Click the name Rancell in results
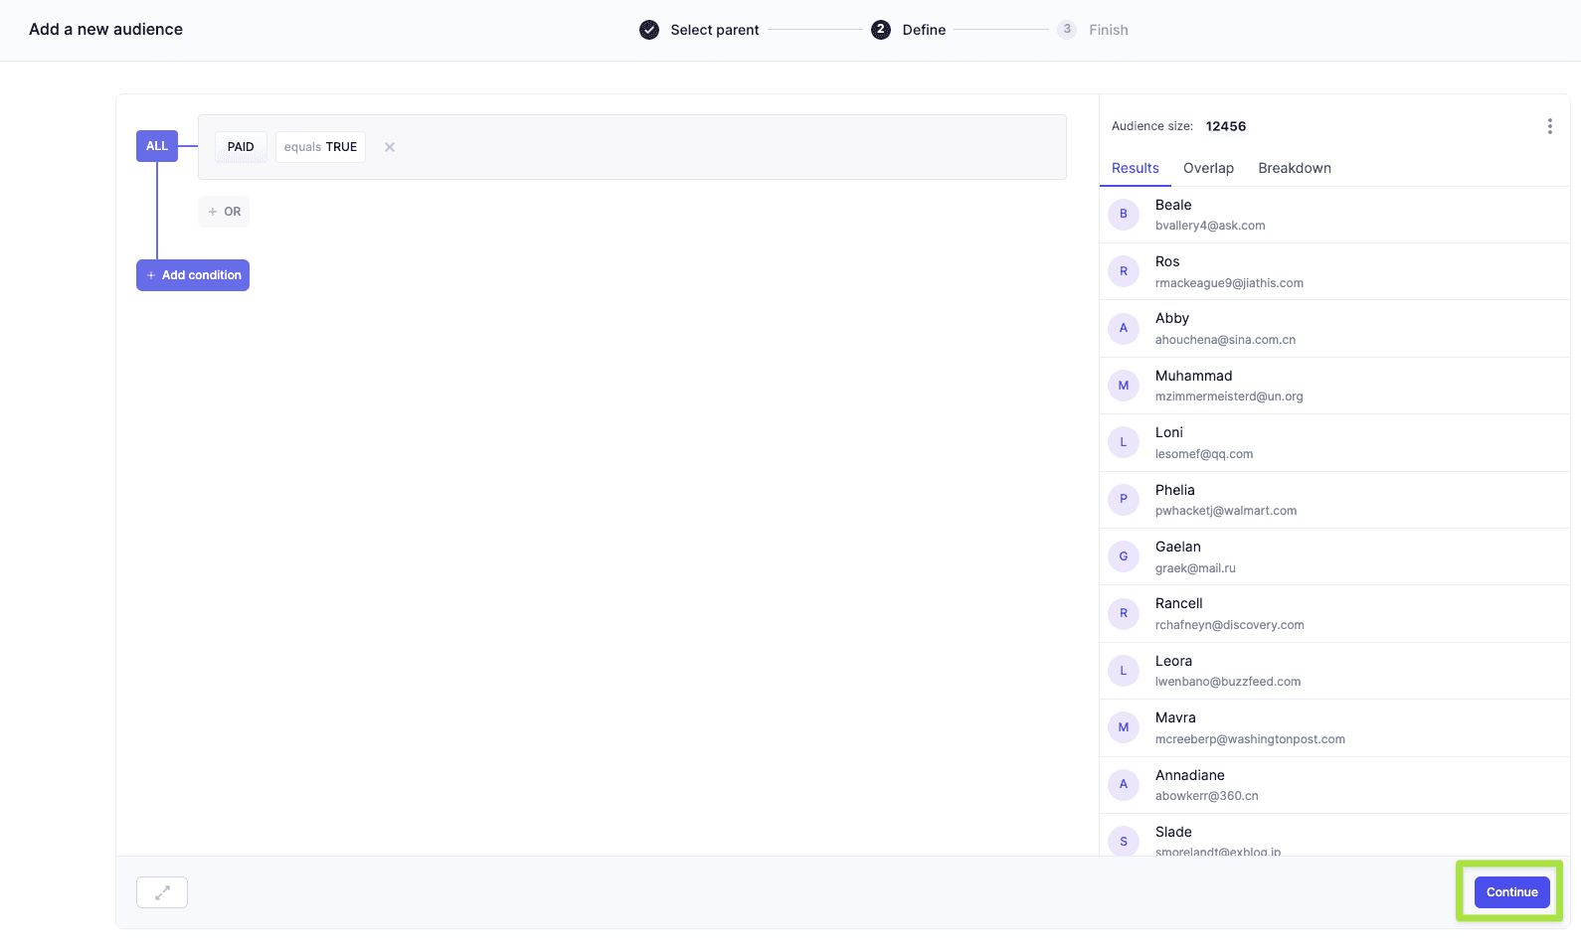1581x950 pixels. (1179, 603)
